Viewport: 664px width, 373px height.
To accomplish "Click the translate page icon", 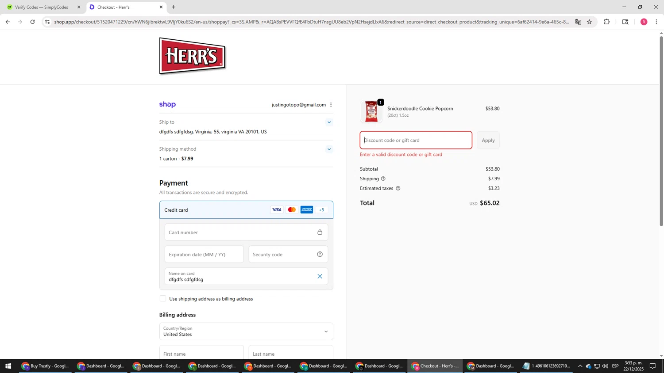I will (x=578, y=22).
